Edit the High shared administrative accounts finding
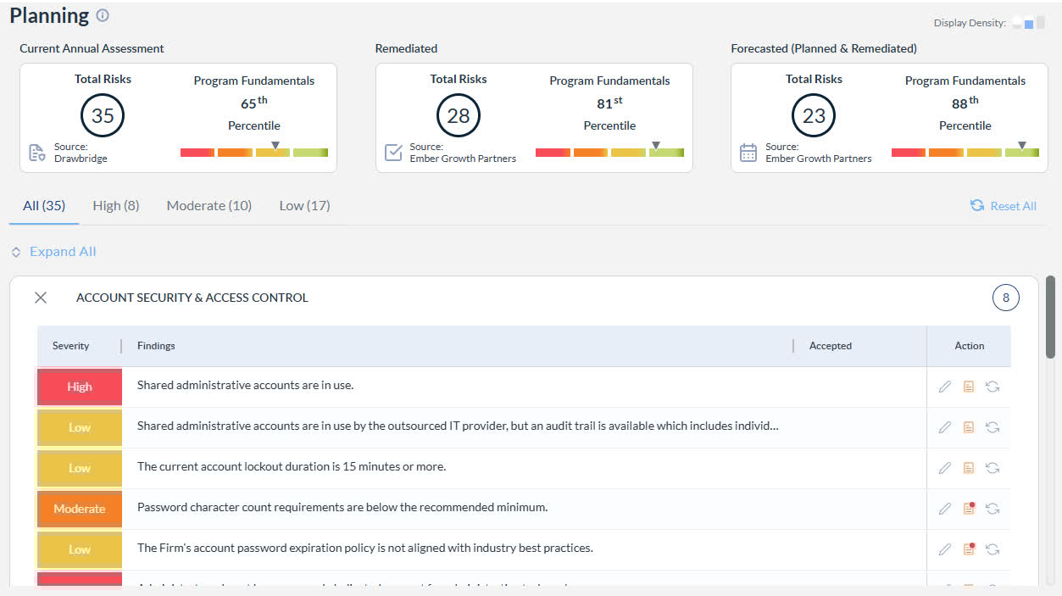 [945, 387]
